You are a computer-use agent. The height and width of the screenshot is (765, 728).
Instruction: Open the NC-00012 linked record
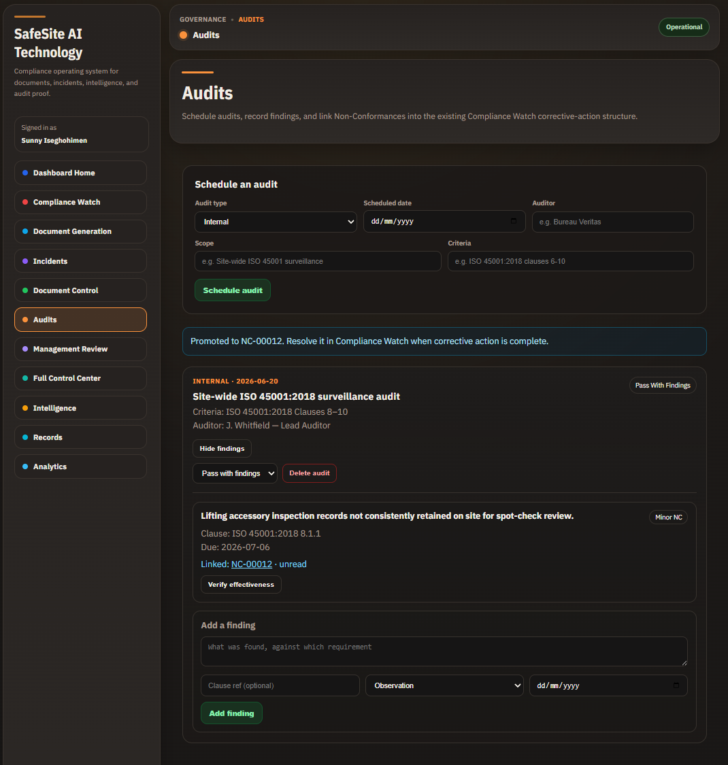point(252,564)
